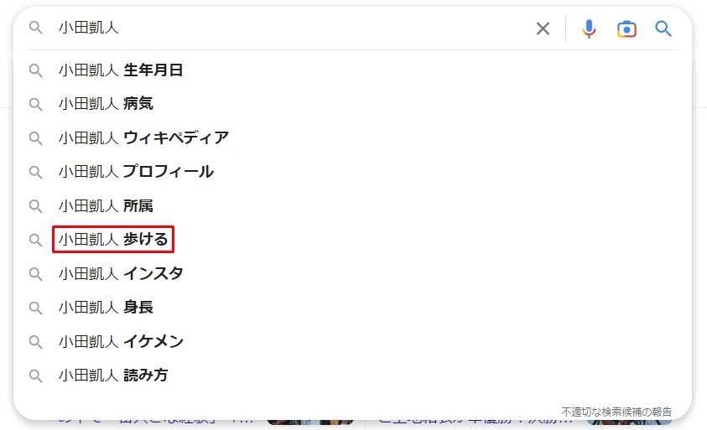This screenshot has width=707, height=430.
Task: Click the blue search magnifier button
Action: (663, 28)
